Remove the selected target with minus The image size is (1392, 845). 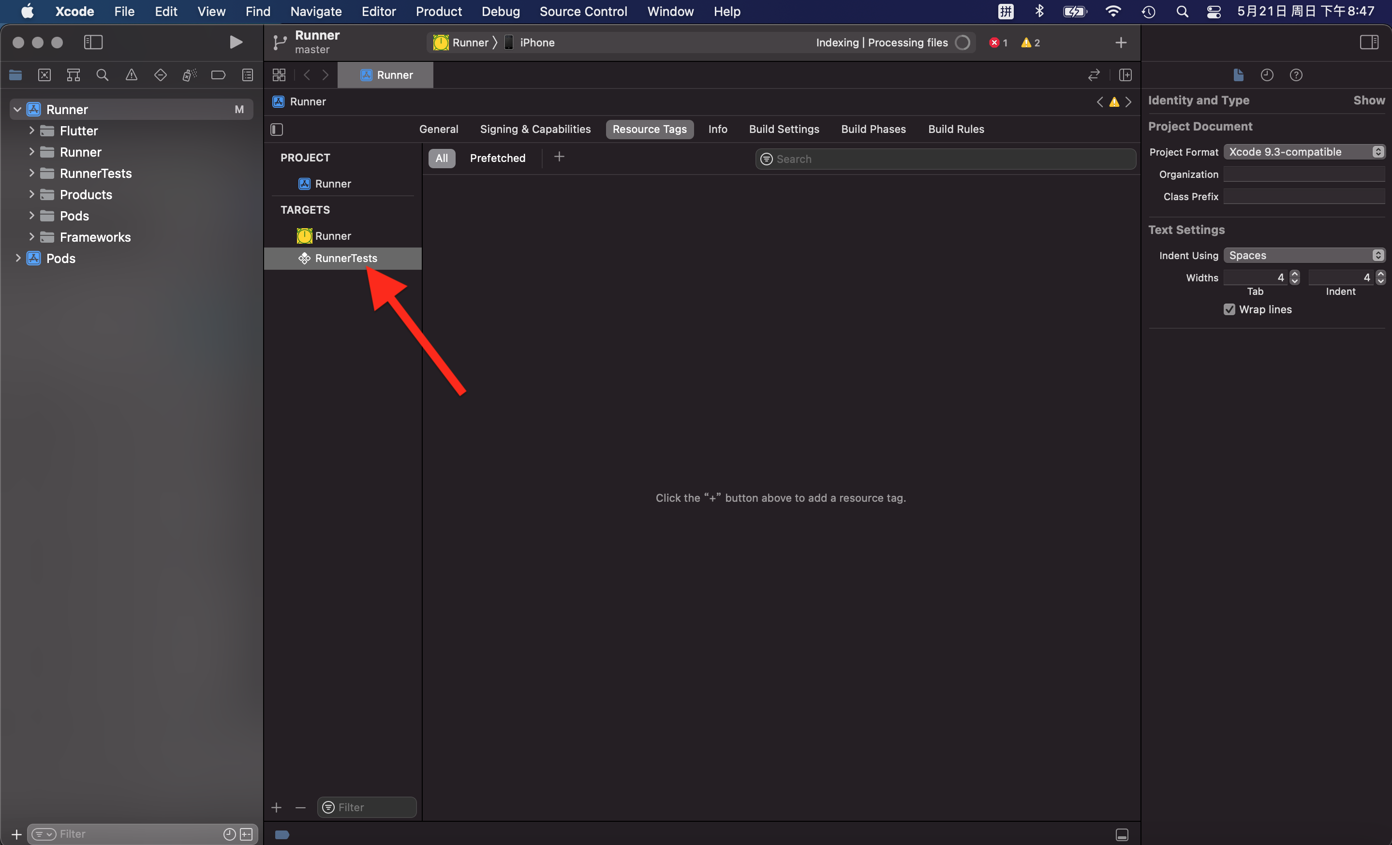pyautogui.click(x=300, y=808)
